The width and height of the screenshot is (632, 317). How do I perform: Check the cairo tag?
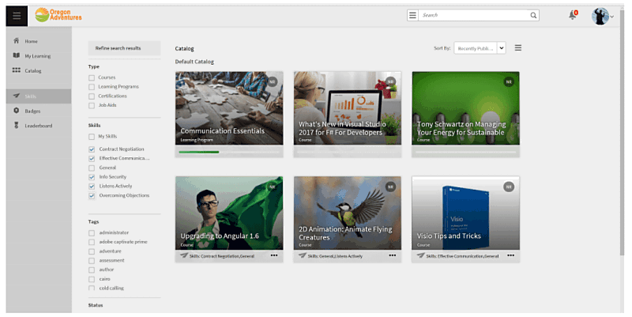point(92,279)
